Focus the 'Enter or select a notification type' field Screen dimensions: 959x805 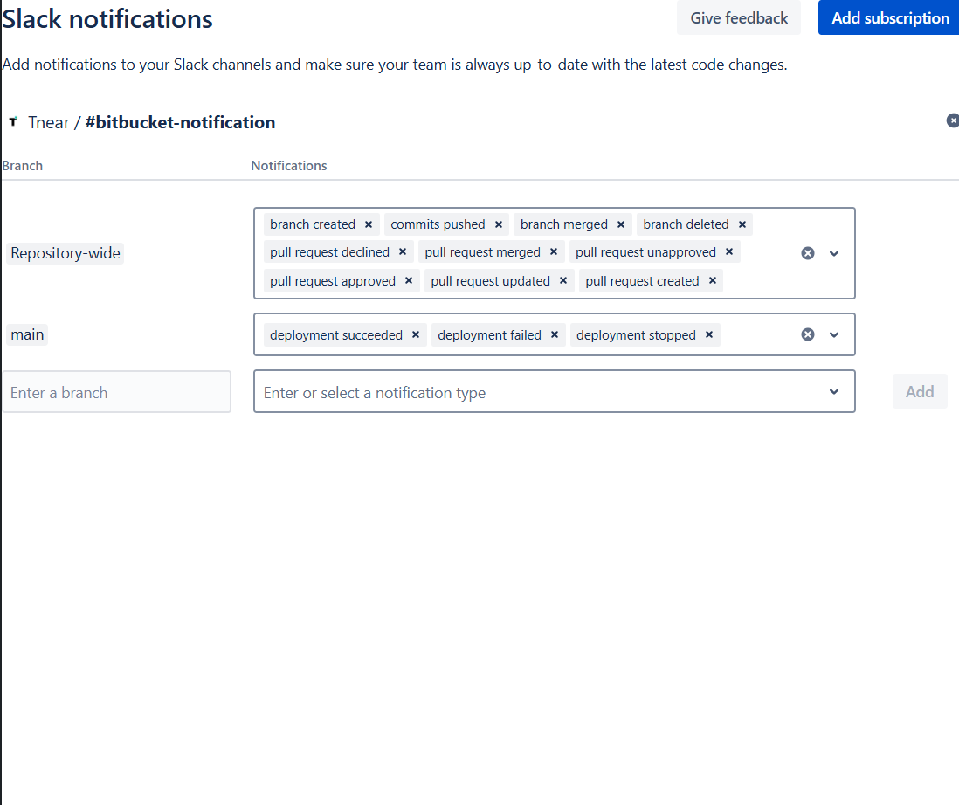tap(554, 391)
